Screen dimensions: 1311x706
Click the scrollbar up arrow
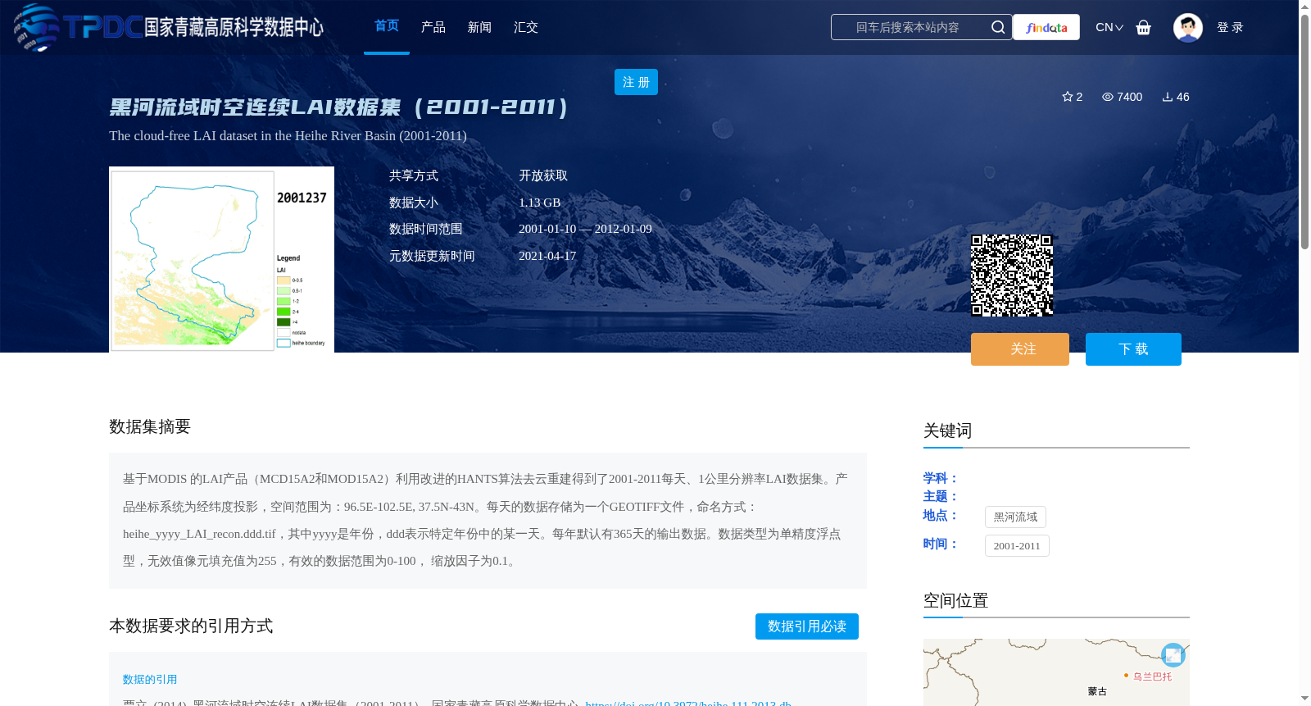coord(1304,7)
